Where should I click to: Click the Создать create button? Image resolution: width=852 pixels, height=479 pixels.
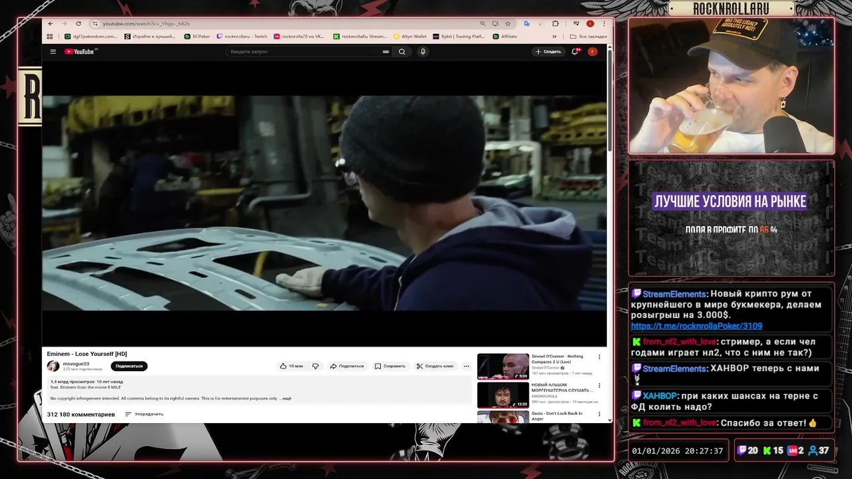tap(548, 51)
